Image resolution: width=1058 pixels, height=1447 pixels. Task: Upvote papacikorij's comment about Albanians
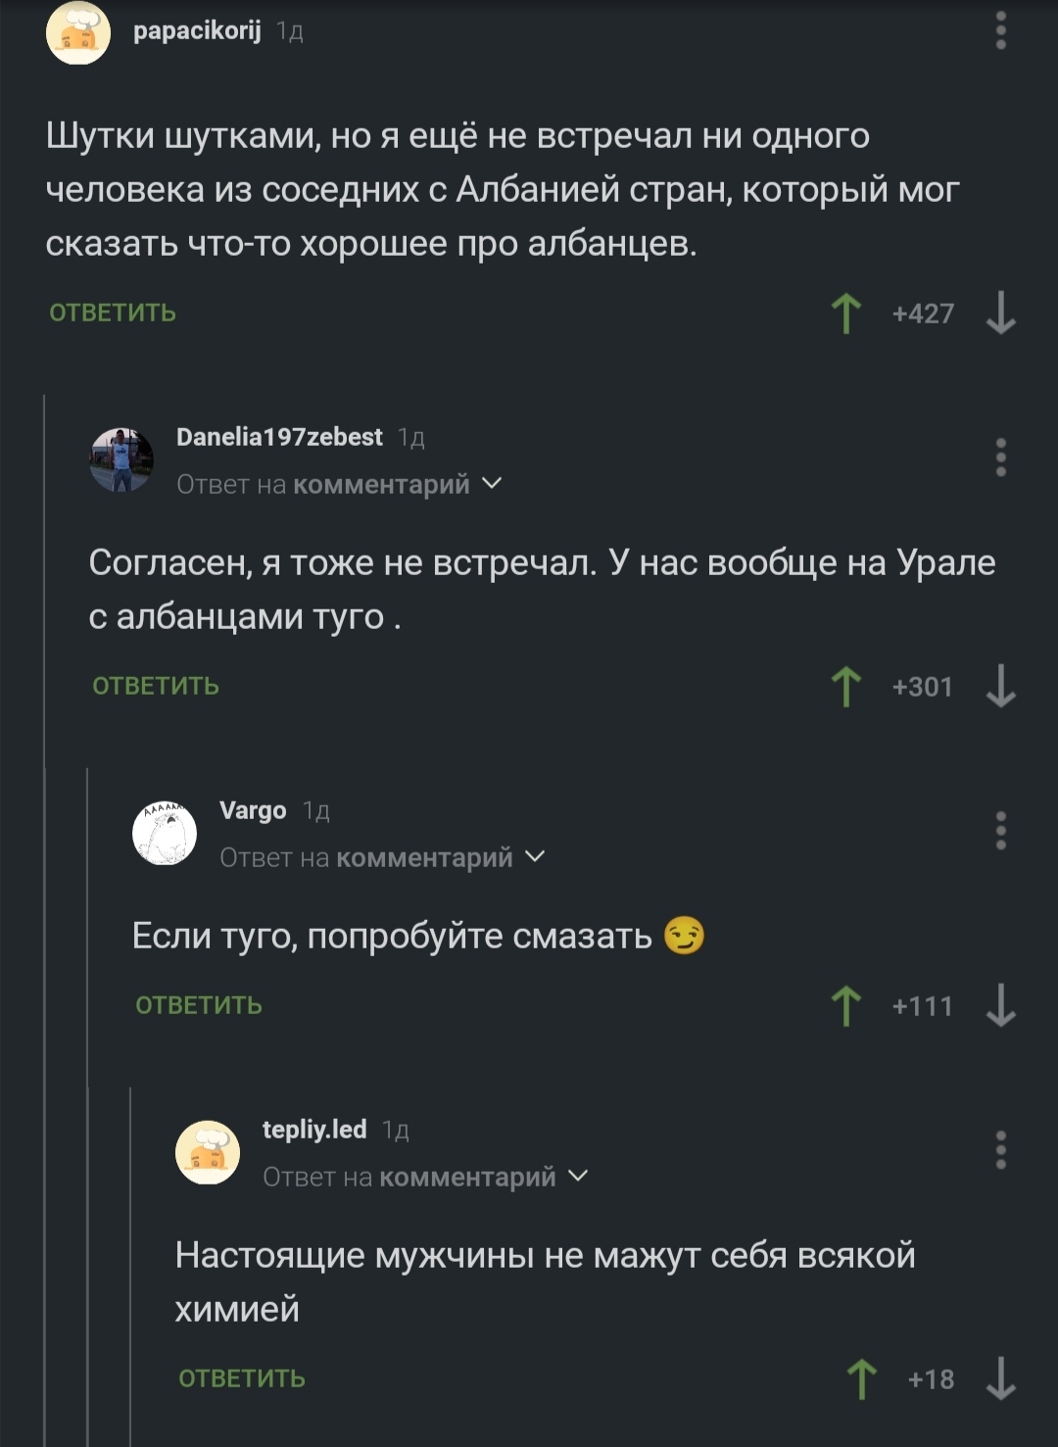pos(846,314)
